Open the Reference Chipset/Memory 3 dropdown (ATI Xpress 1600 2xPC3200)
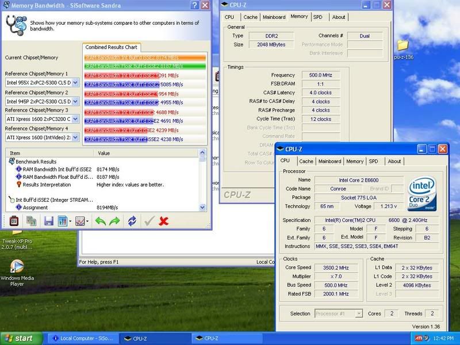This screenshot has height=345, width=460. [x=75, y=119]
